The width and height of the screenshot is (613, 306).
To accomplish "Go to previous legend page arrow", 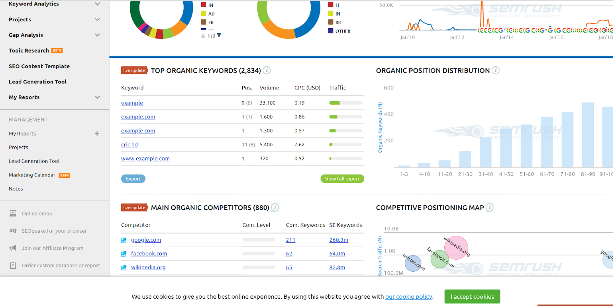I will pyautogui.click(x=203, y=35).
